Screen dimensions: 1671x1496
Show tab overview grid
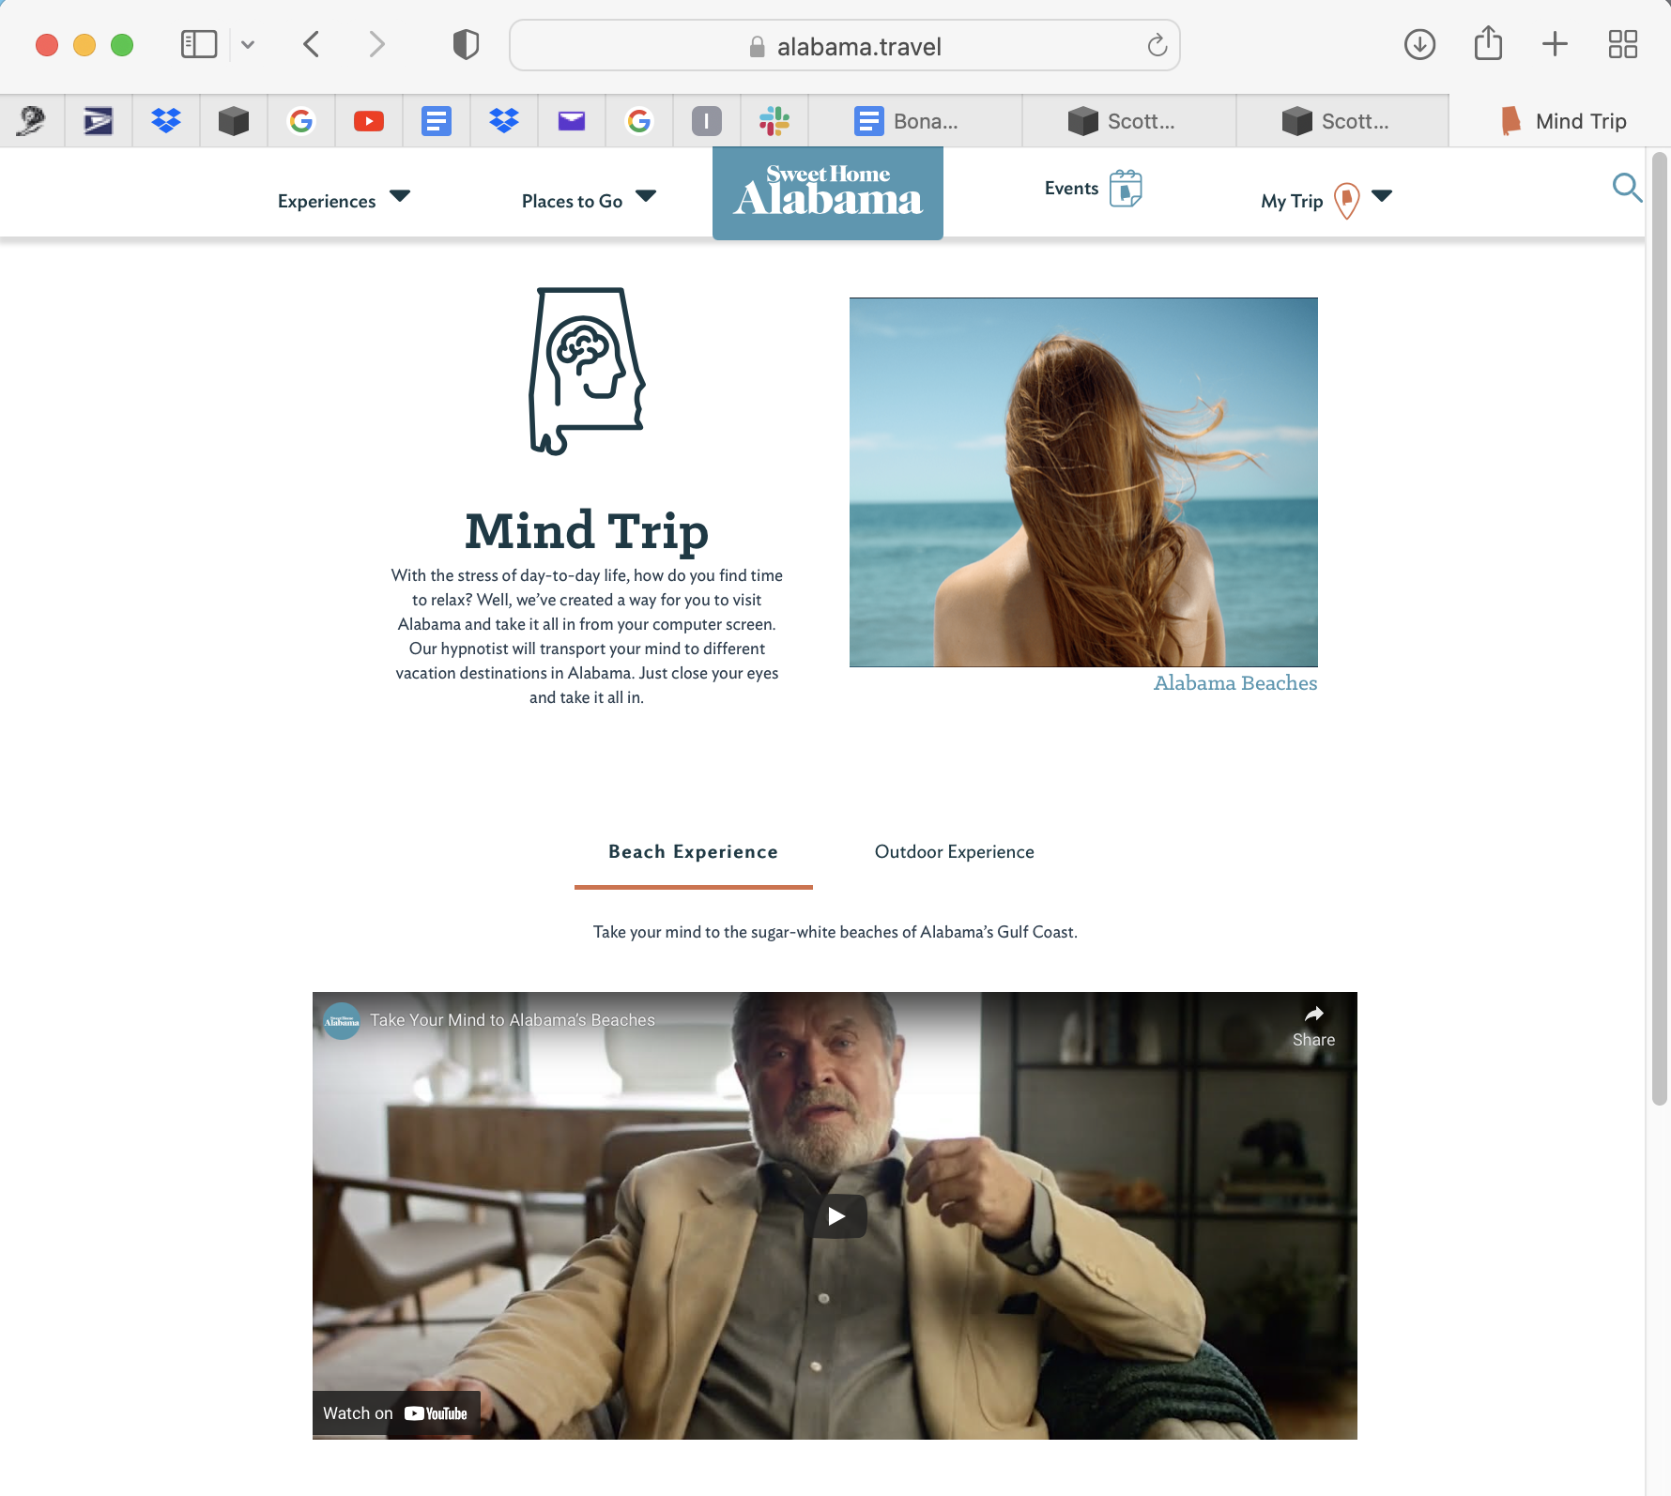[1622, 44]
